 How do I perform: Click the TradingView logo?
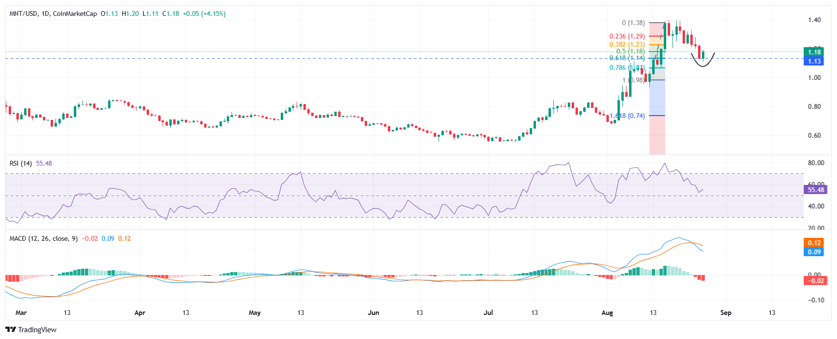[31, 329]
